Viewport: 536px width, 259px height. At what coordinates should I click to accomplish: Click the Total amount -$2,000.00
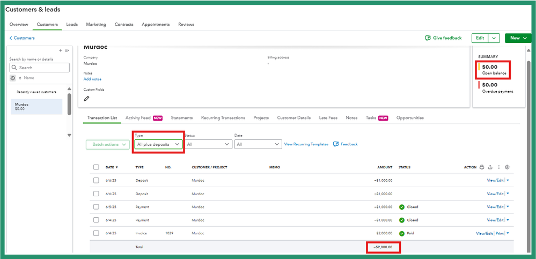pyautogui.click(x=383, y=247)
